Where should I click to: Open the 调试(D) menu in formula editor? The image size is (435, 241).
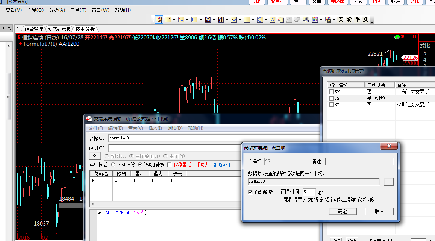tap(175, 128)
